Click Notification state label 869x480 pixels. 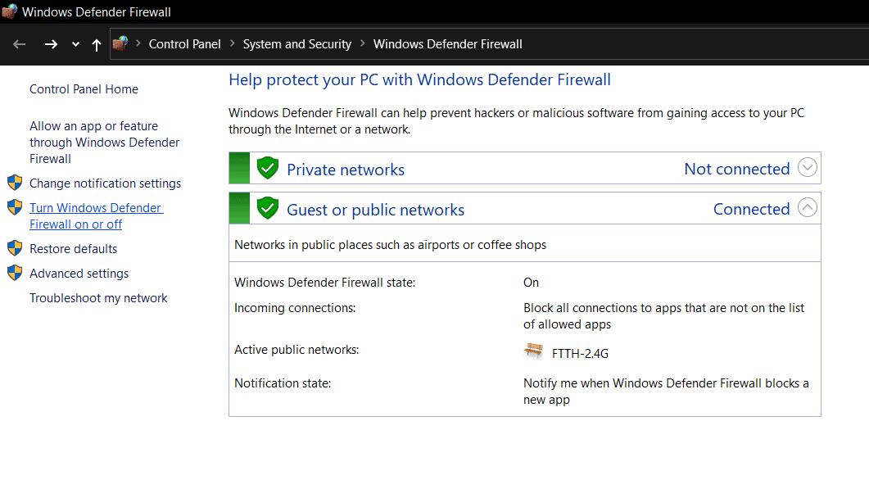[283, 383]
